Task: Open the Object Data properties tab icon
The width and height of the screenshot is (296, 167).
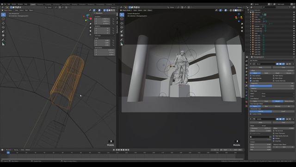Action: pos(247,99)
